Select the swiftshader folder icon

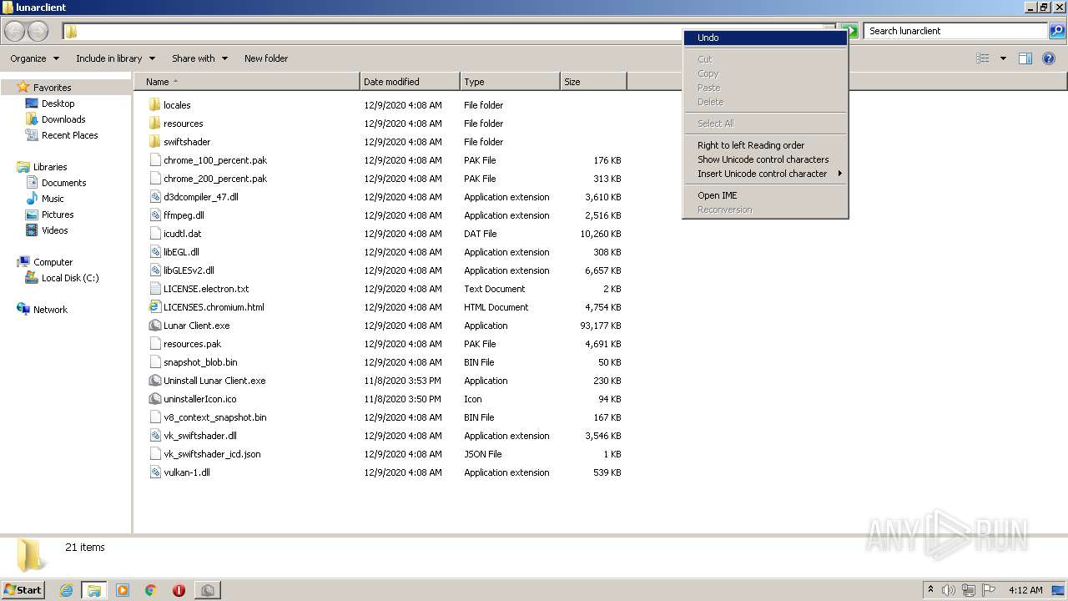coord(154,142)
